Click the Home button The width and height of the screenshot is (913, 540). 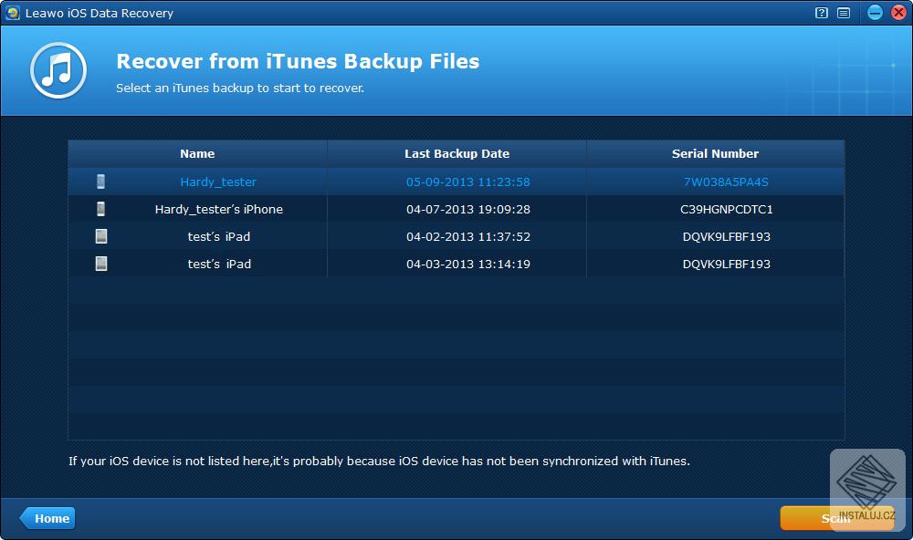(x=47, y=518)
